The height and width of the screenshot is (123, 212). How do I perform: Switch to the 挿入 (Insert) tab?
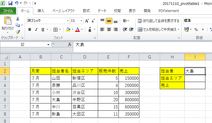(x=41, y=11)
